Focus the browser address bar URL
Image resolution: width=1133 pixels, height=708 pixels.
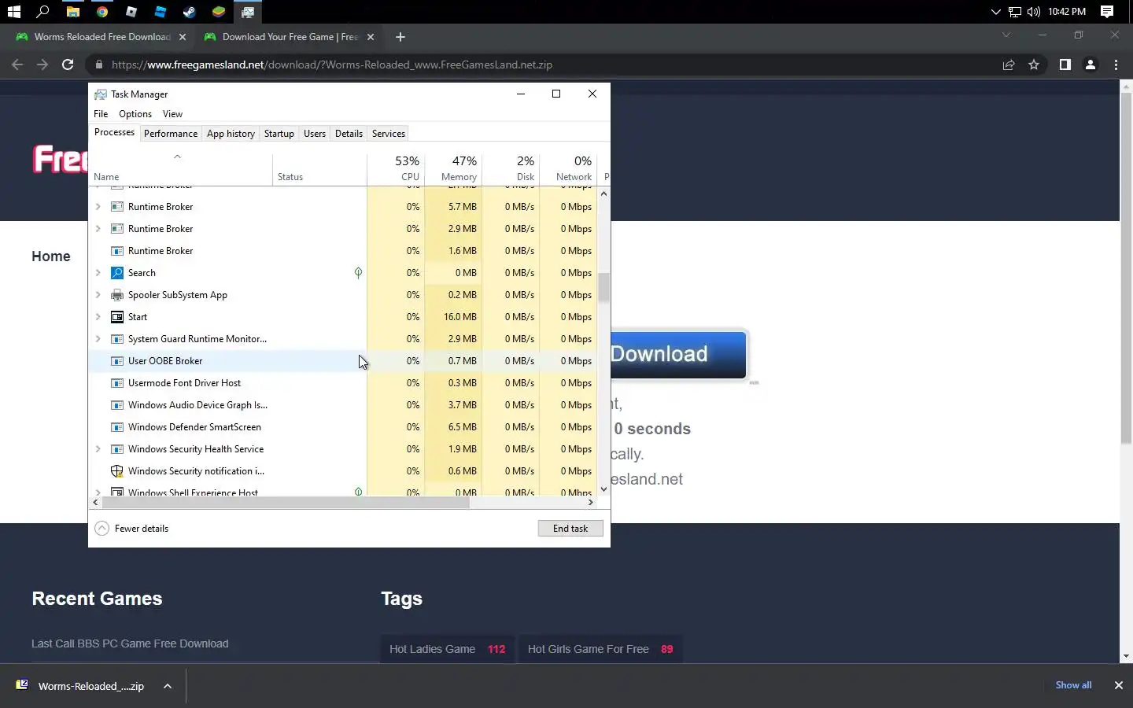tap(332, 65)
